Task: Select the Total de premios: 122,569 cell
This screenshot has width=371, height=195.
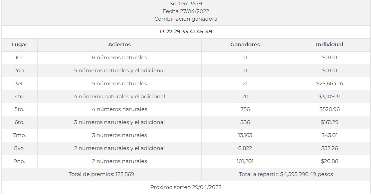Action: click(101, 174)
